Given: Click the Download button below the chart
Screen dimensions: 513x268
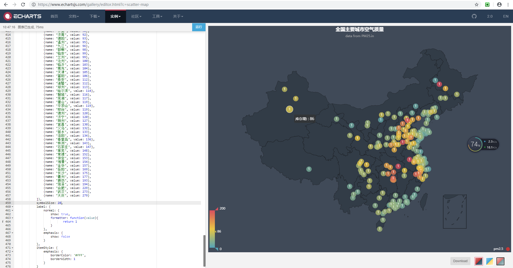Looking at the screenshot, I should point(460,261).
